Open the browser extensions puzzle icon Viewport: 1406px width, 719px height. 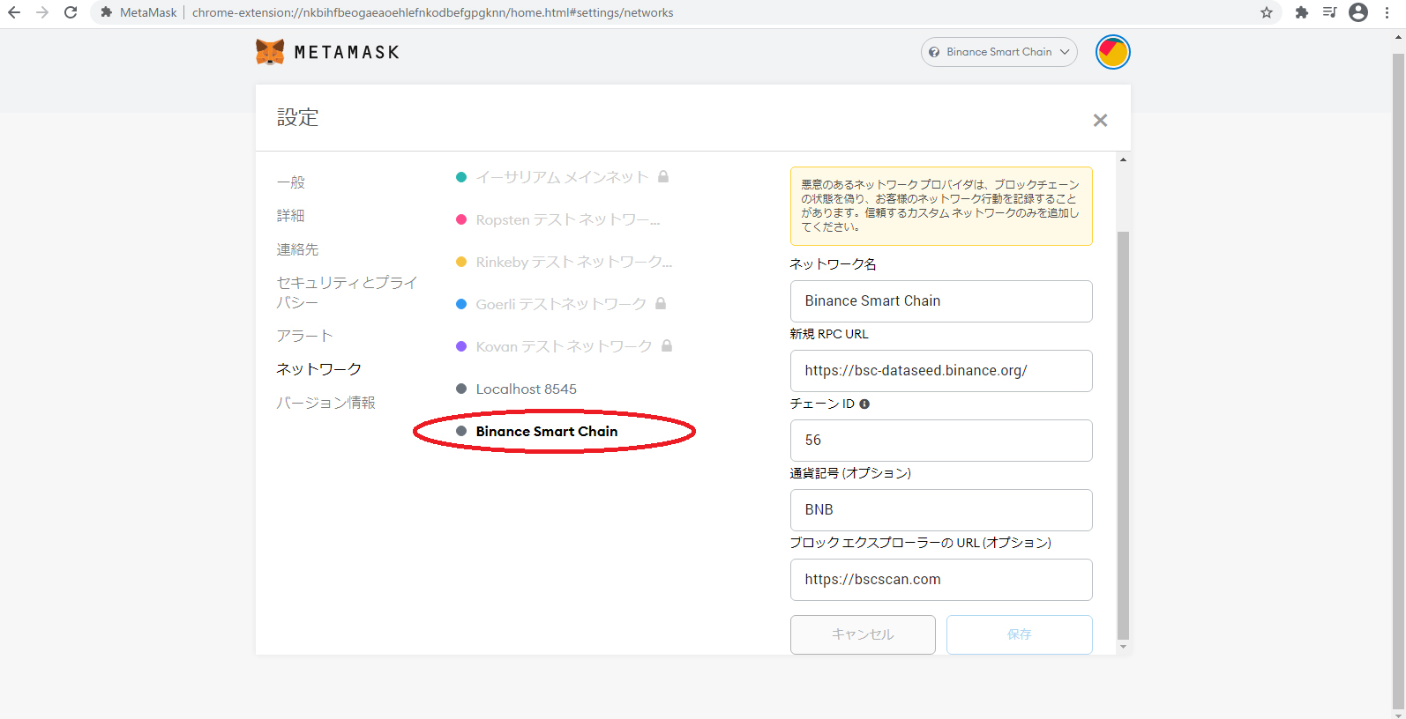point(1301,12)
